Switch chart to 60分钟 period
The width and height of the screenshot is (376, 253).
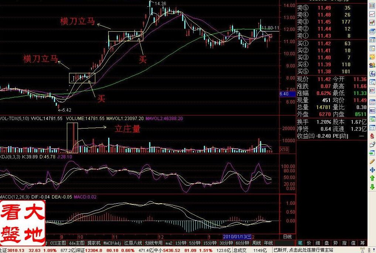point(242,243)
